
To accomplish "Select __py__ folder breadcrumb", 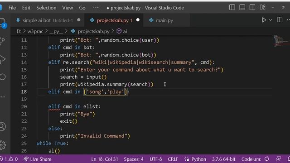I will point(56,31).
